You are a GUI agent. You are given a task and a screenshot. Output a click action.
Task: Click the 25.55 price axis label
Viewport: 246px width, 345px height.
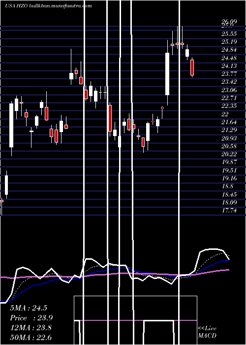pos(229,34)
